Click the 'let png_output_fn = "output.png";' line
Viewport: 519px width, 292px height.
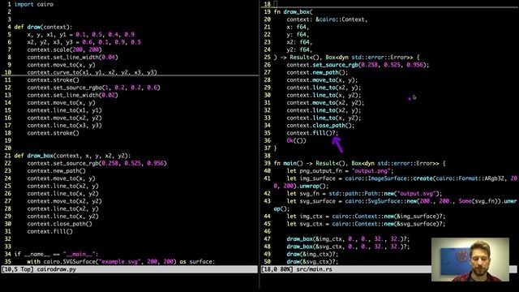[x=340, y=171]
